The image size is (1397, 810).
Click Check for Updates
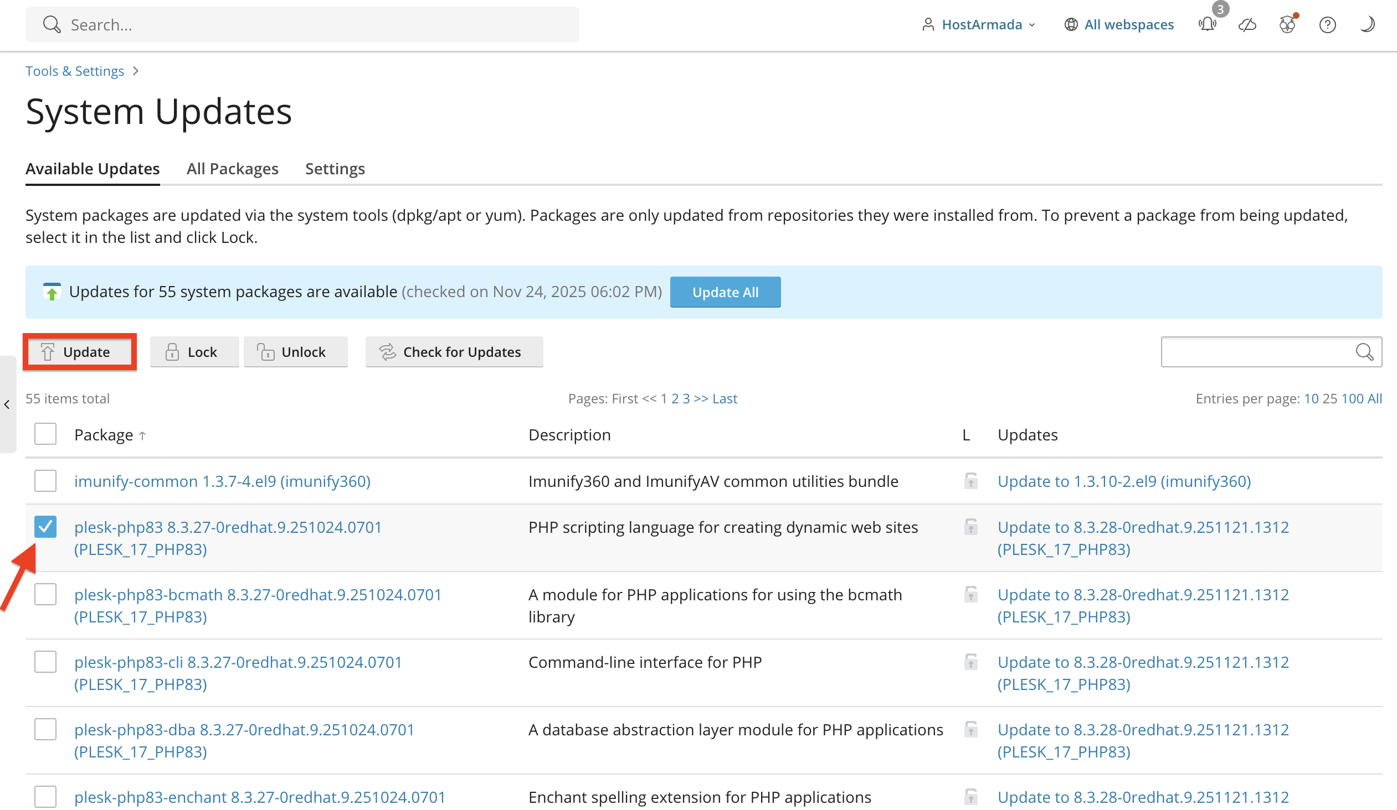coord(454,351)
